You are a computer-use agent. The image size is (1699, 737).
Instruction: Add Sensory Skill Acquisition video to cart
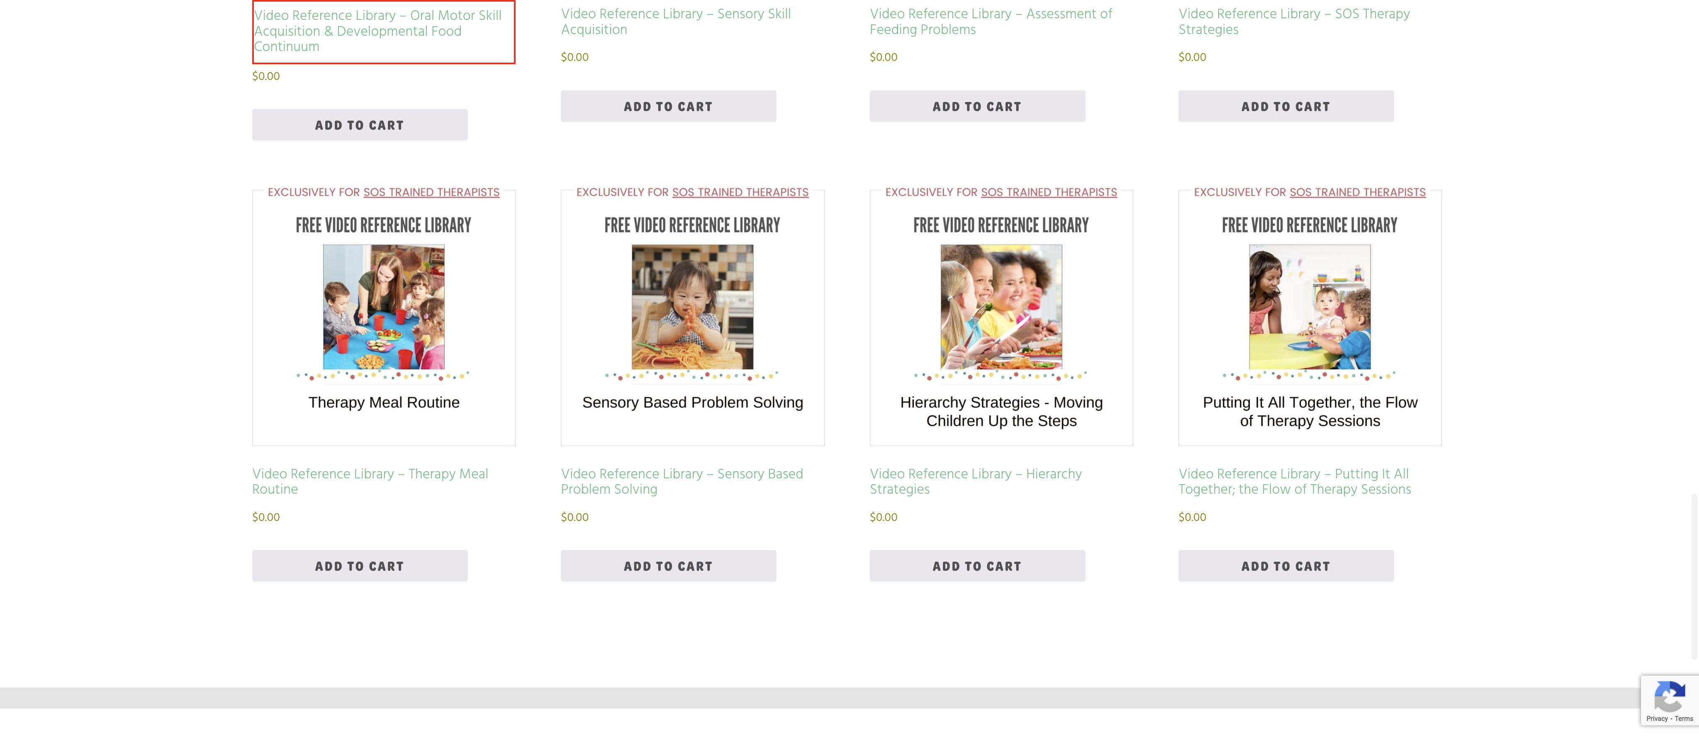click(x=668, y=106)
